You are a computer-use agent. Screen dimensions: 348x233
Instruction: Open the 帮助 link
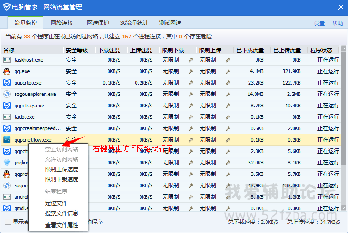(x=337, y=23)
